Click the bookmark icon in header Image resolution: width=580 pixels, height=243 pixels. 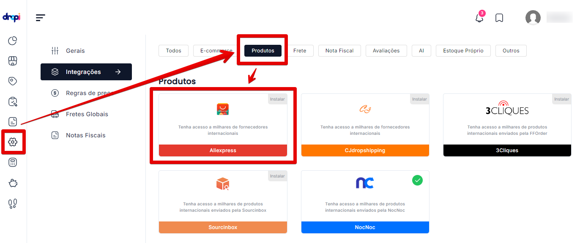pos(499,18)
